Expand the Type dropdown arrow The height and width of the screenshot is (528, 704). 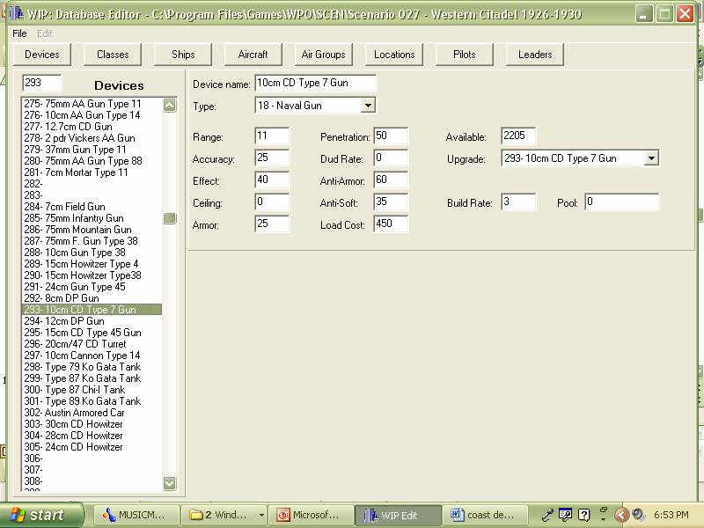[368, 106]
